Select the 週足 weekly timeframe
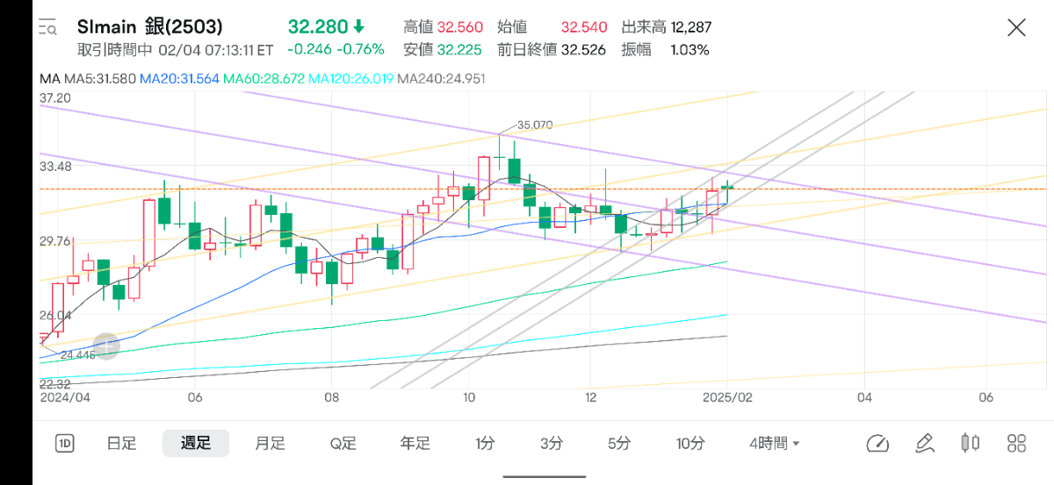The image size is (1054, 485). click(195, 444)
